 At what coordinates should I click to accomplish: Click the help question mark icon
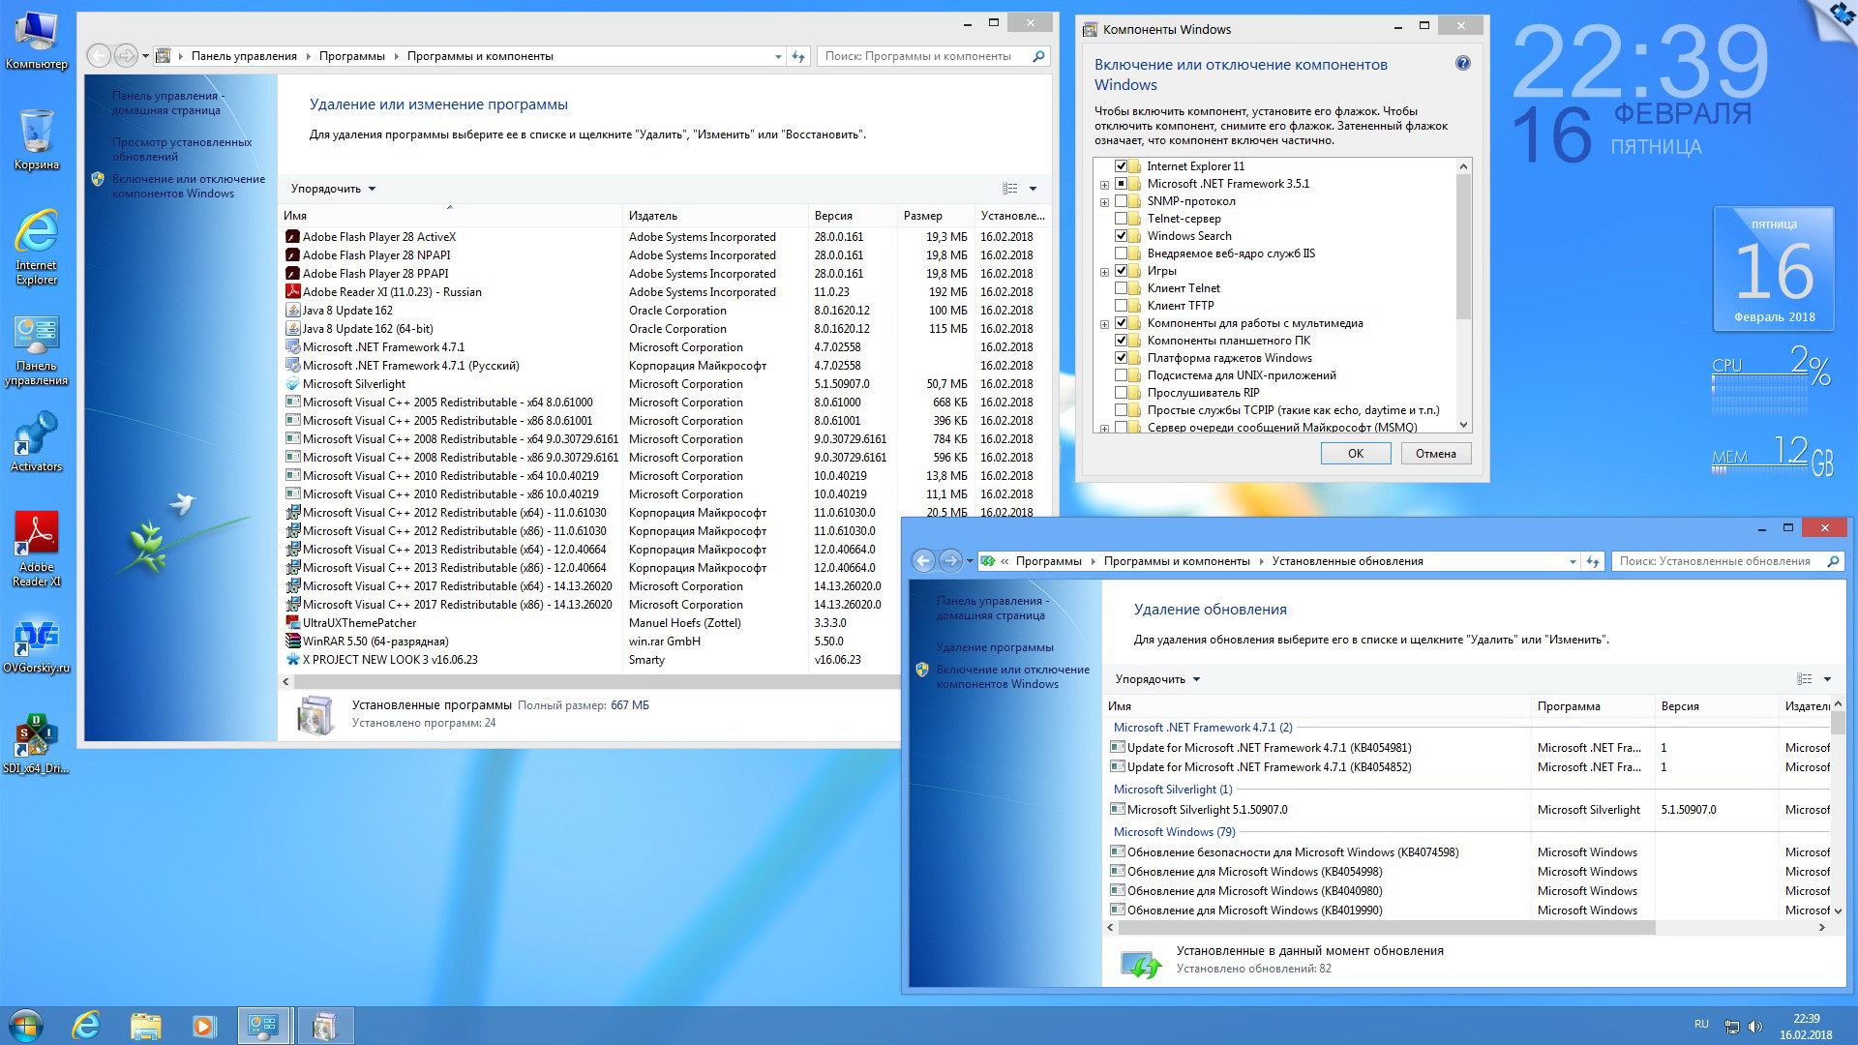(1462, 64)
